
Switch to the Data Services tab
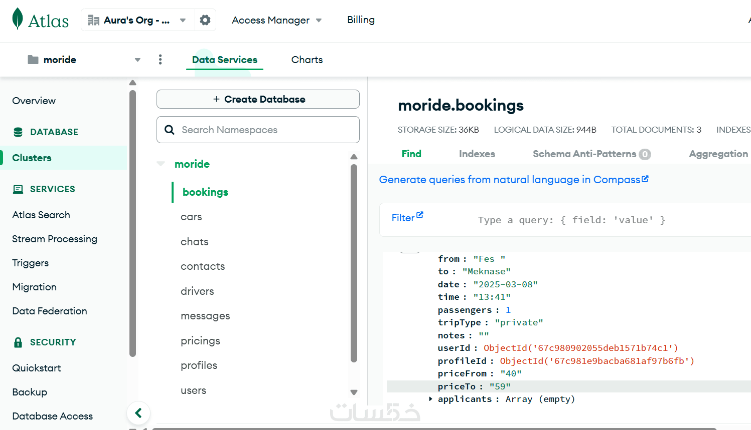pyautogui.click(x=225, y=60)
